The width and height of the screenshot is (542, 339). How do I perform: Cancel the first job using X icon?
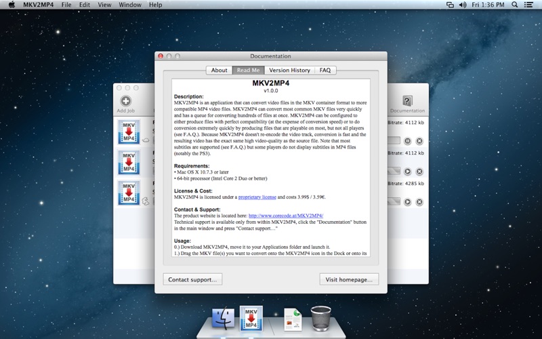pos(419,141)
